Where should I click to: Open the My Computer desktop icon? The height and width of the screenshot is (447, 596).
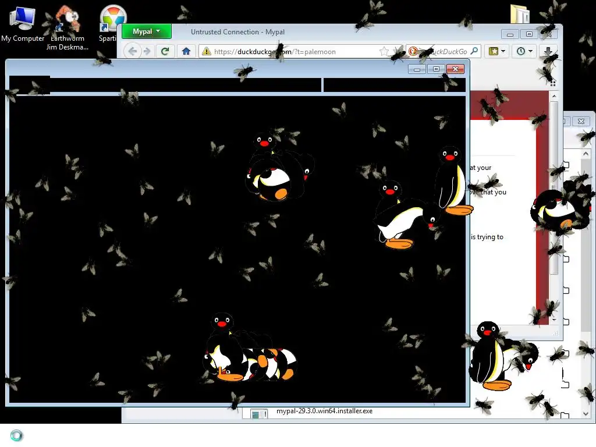23,24
